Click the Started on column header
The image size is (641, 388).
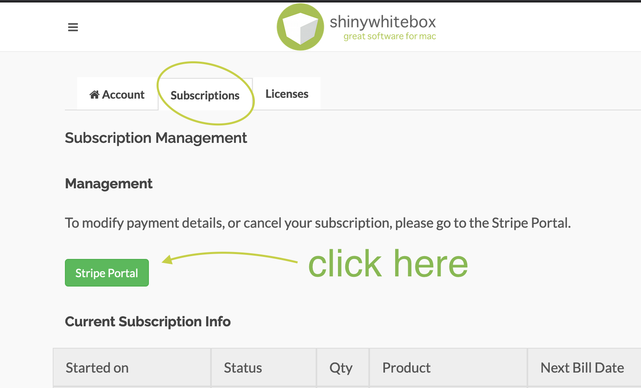pyautogui.click(x=97, y=368)
